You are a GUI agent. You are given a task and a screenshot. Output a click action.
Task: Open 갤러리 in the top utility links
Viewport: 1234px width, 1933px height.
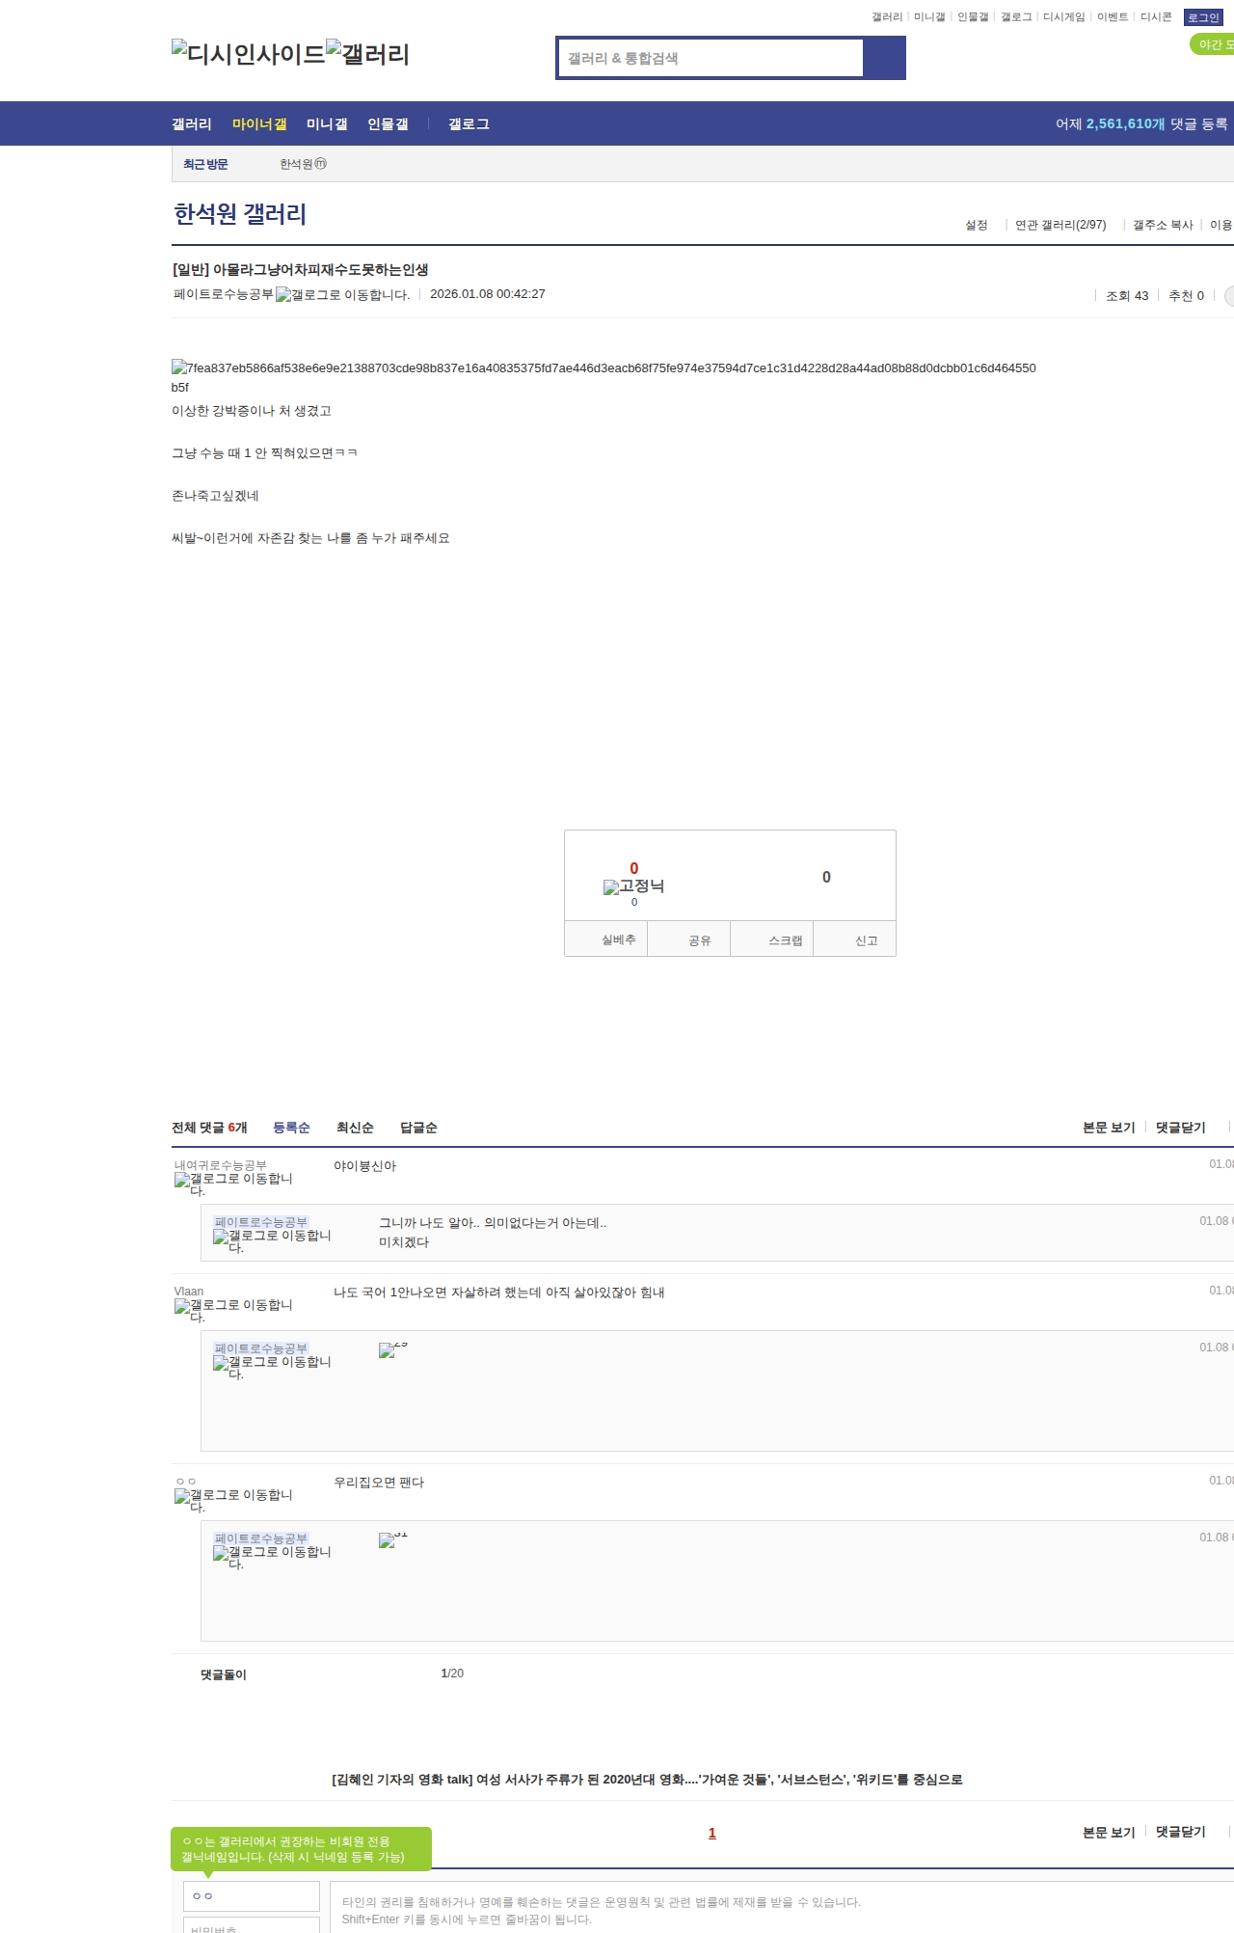(887, 17)
